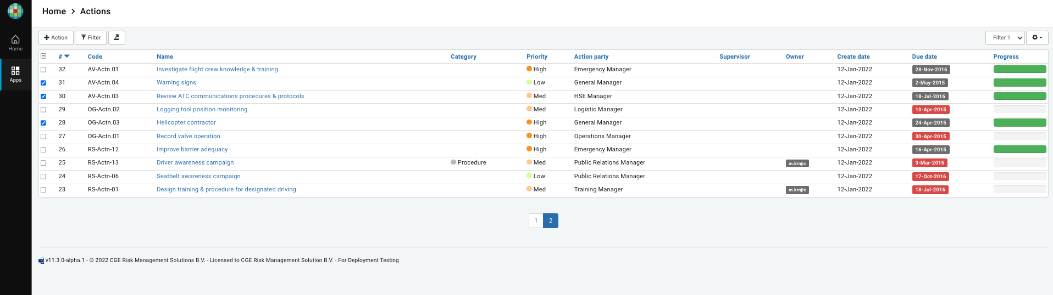Screen dimensions: 1053x295
Task: Click the grey Procedure category dot
Action: pyautogui.click(x=453, y=162)
